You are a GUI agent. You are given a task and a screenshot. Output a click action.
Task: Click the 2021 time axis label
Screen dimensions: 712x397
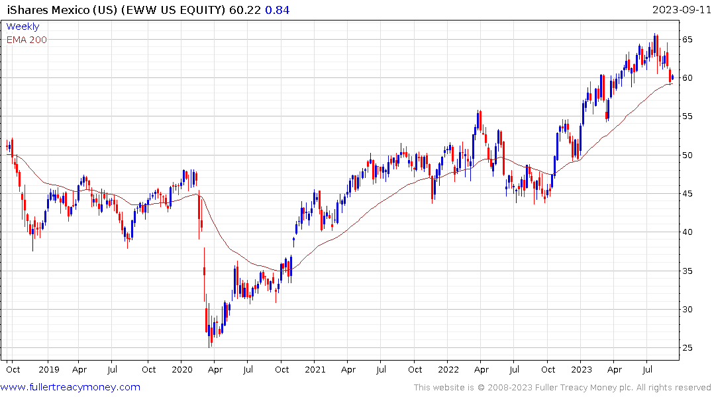coord(315,369)
